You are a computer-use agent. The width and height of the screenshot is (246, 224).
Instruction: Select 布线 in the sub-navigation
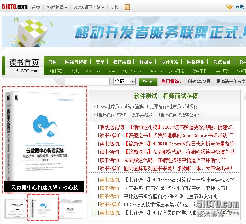[x=75, y=71]
